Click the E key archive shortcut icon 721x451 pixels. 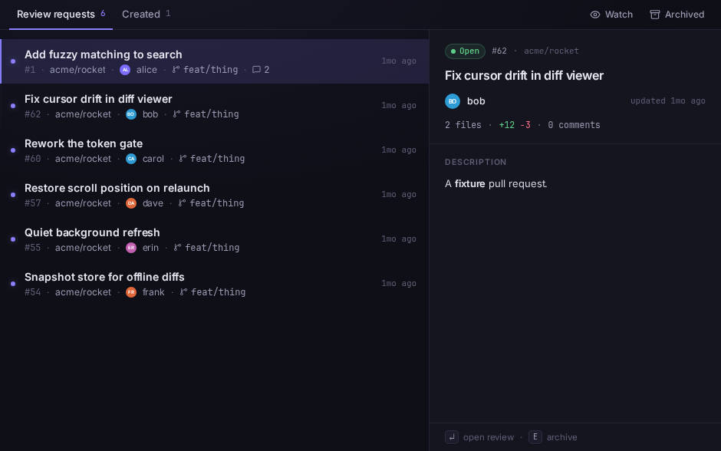click(x=535, y=437)
